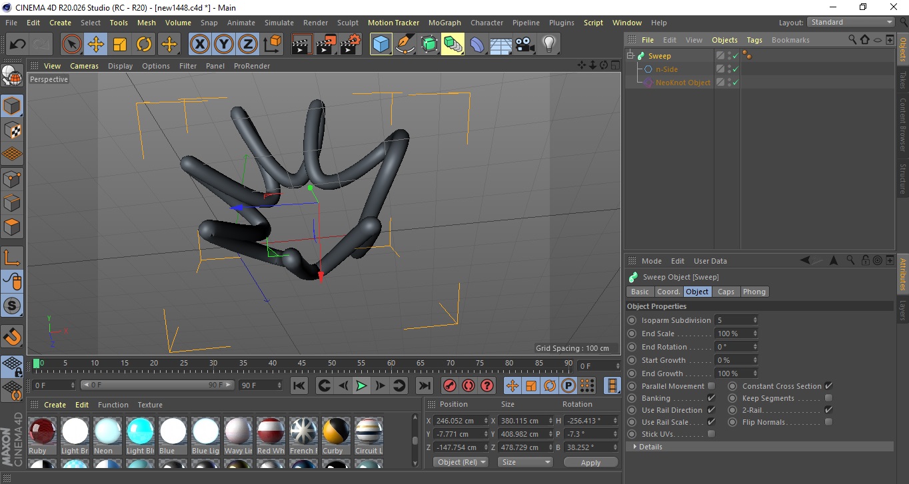Viewport: 909px width, 484px height.
Task: Switch to the Caps tab
Action: (x=726, y=292)
